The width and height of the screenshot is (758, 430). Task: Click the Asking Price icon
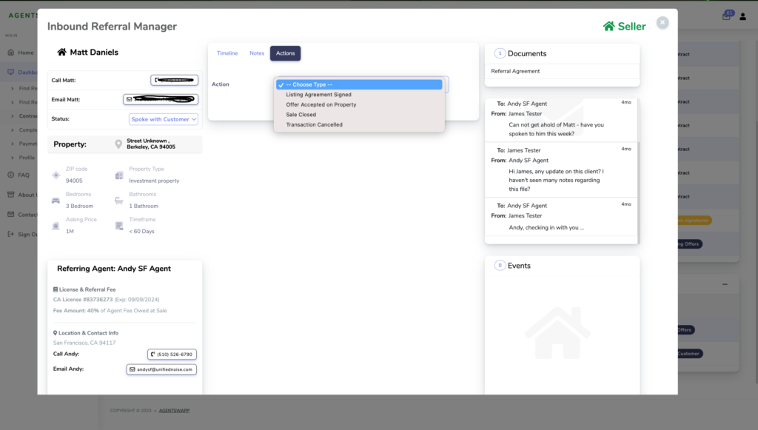(56, 226)
